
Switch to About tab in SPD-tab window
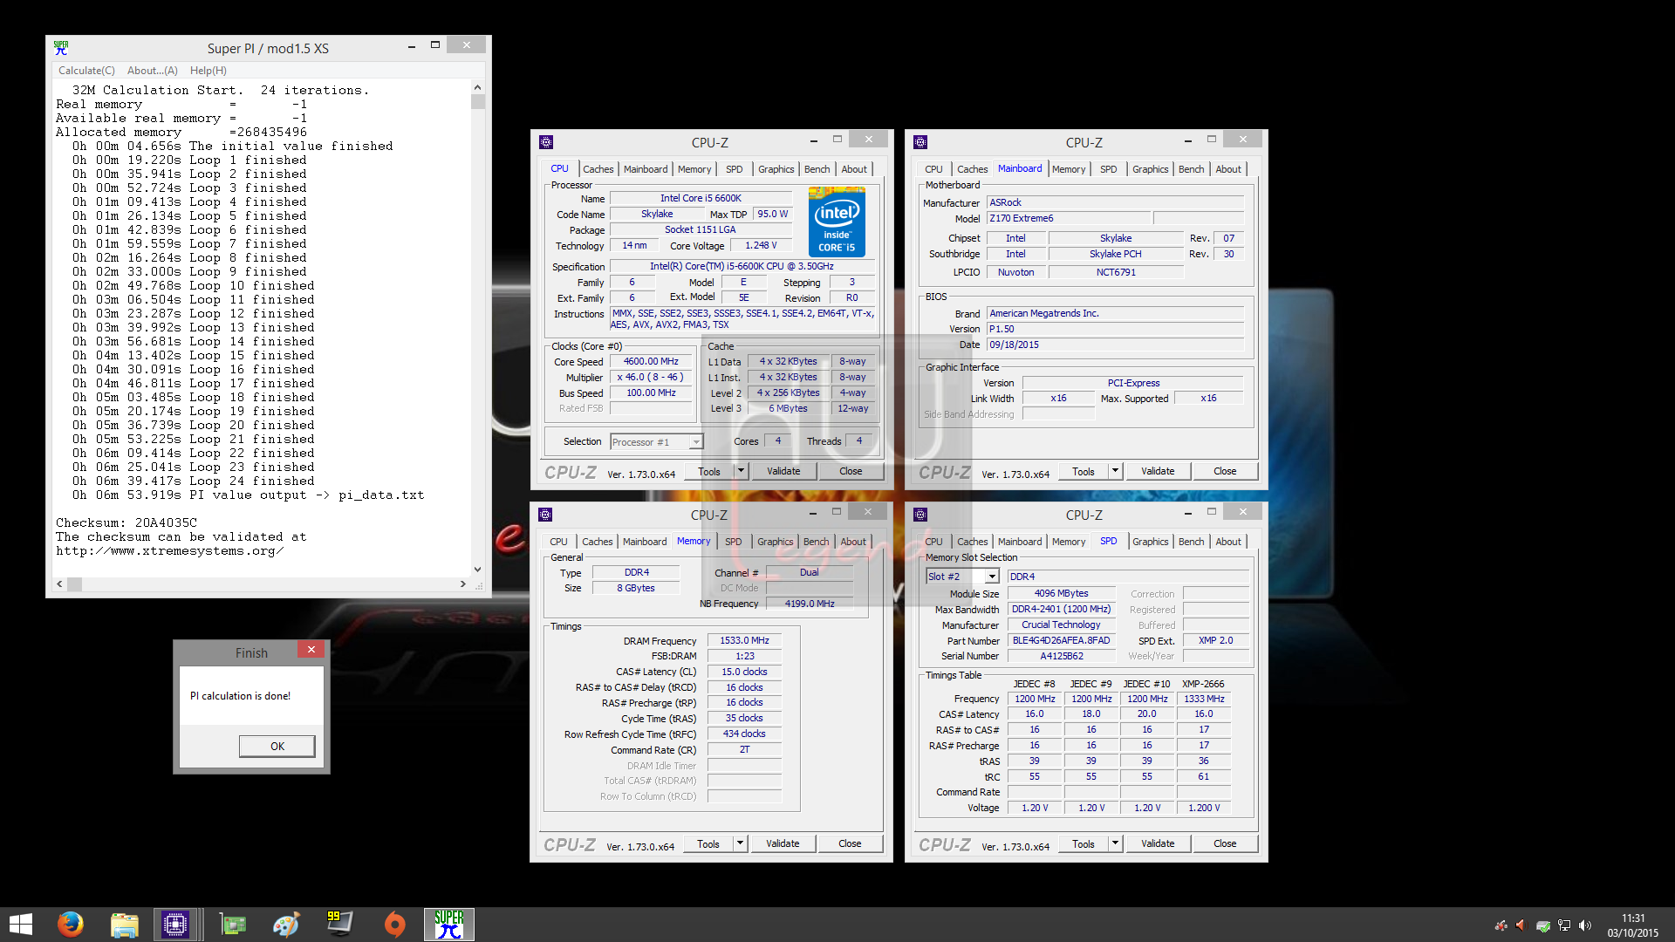coord(1228,542)
